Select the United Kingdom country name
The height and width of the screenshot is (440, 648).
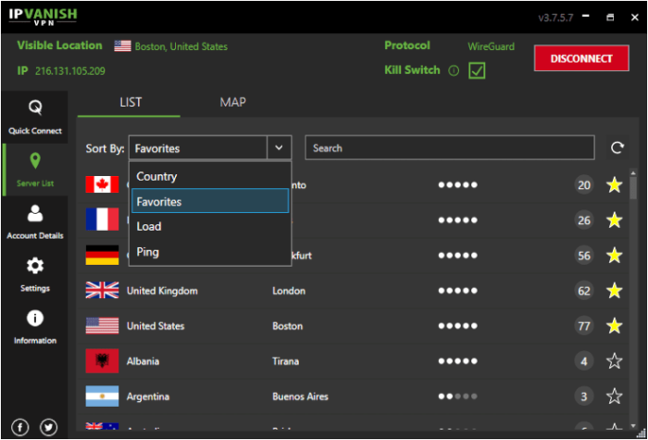point(162,291)
